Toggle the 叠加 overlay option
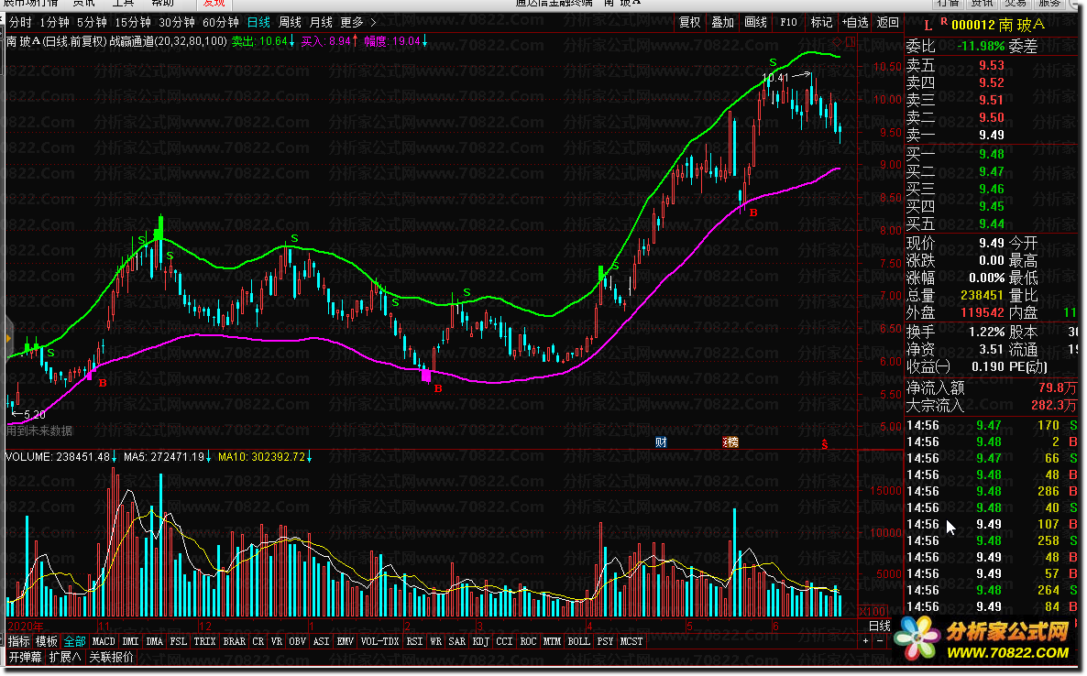Screen dimensions: 1087x676 (x=722, y=22)
